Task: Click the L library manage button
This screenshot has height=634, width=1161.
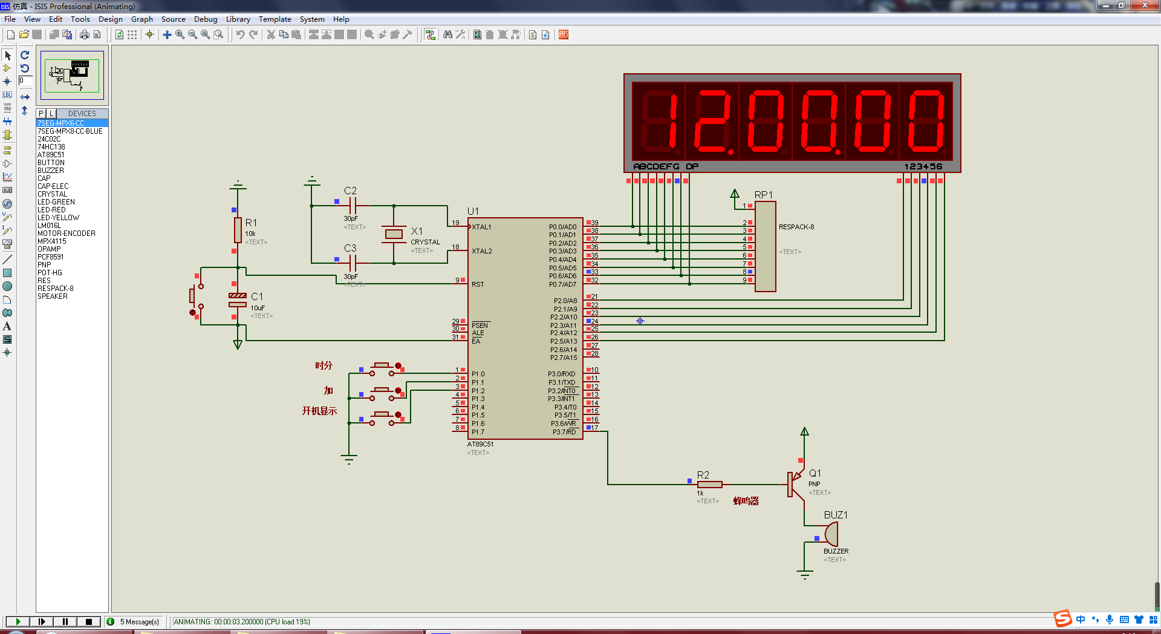Action: (x=51, y=113)
